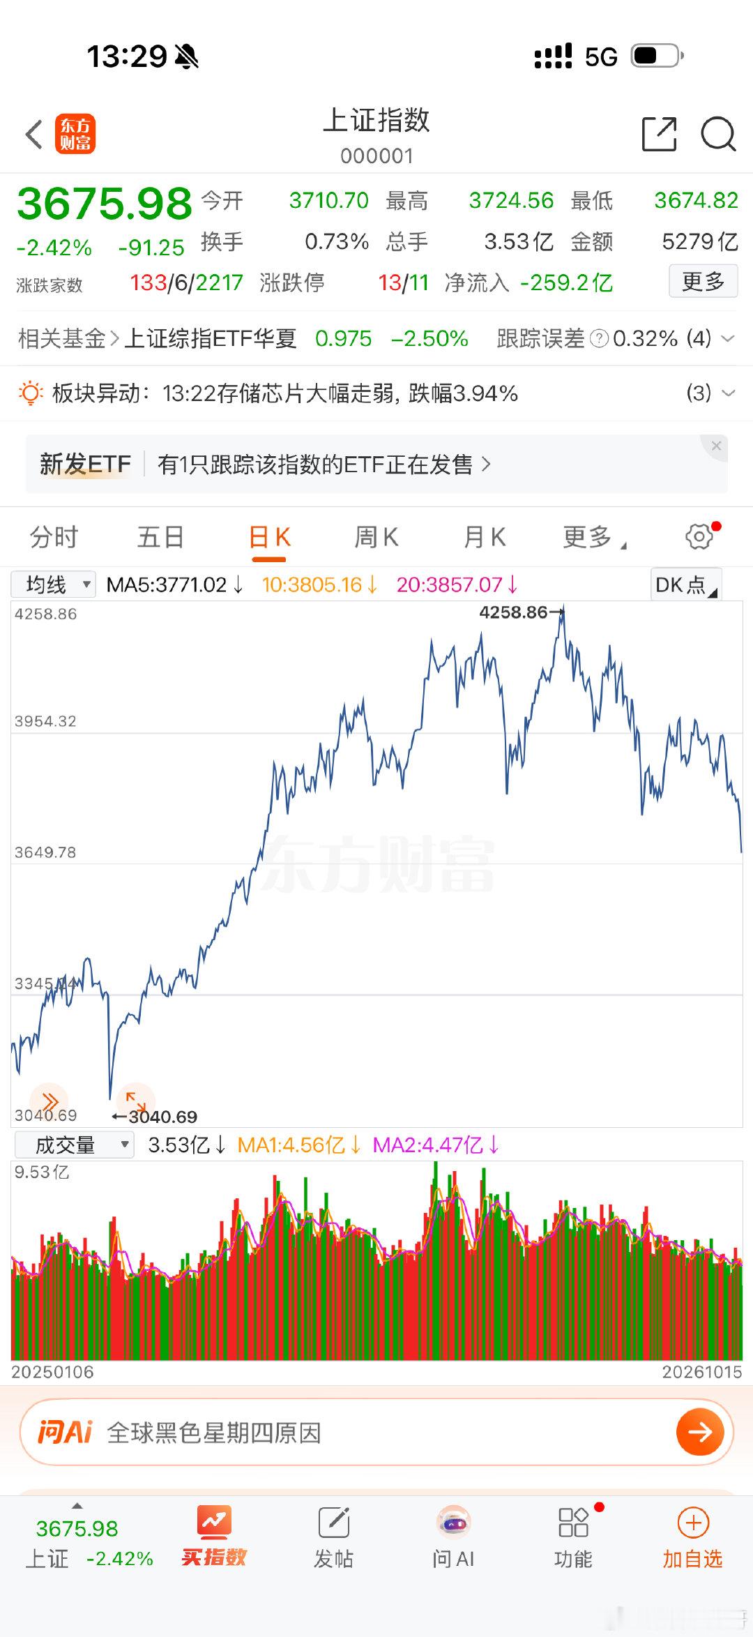Tap MA5:3771.02 indicator value
This screenshot has width=753, height=1637.
174,584
